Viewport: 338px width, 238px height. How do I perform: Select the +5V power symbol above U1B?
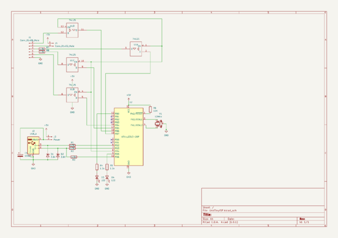point(72,80)
